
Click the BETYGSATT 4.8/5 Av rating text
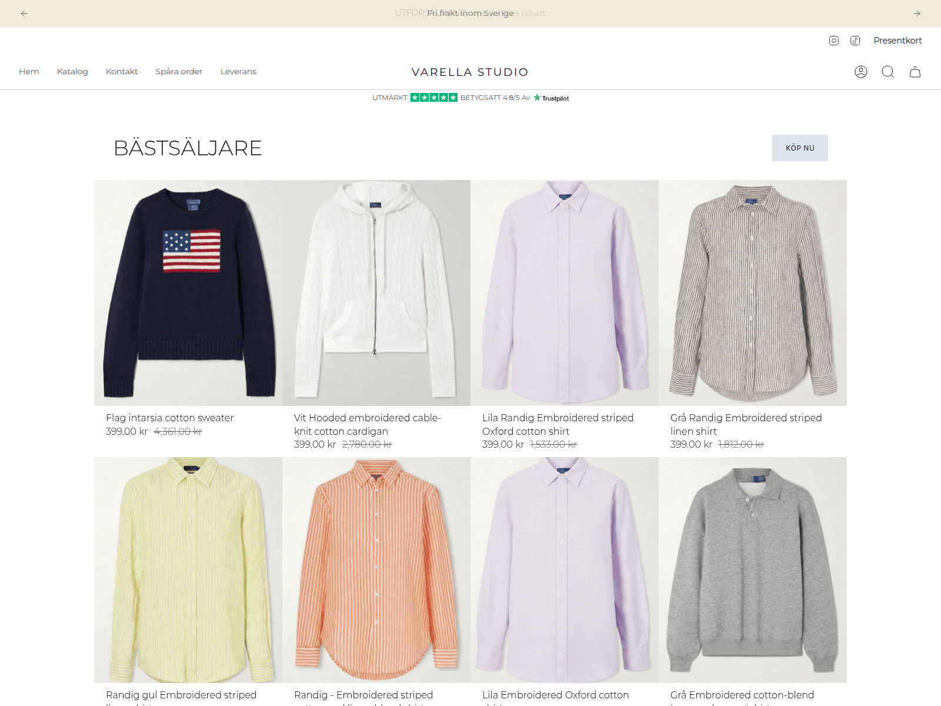pyautogui.click(x=495, y=98)
